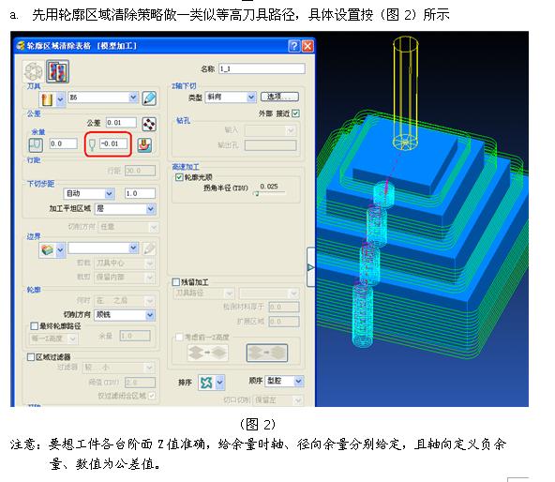Click the 名称 field containing 1_1
Screen dimensions: 555x482
pos(262,68)
